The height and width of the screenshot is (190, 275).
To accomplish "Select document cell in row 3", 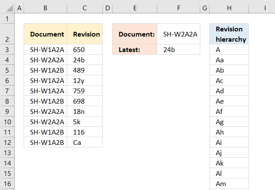I will pos(45,49).
